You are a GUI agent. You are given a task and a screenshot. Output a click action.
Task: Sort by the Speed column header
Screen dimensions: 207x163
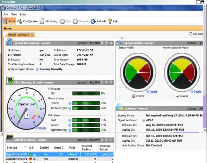(60, 148)
